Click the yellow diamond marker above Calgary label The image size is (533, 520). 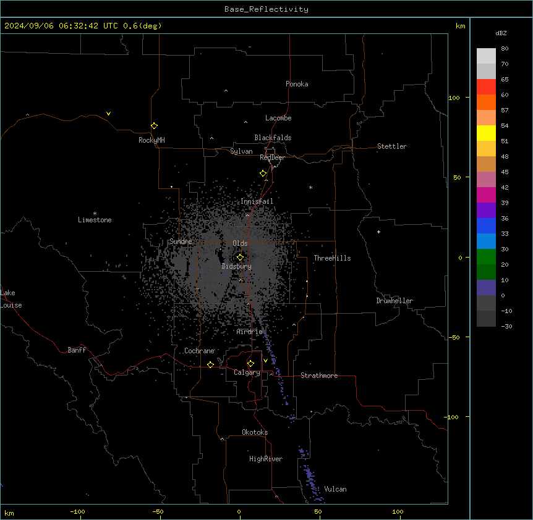pyautogui.click(x=250, y=364)
